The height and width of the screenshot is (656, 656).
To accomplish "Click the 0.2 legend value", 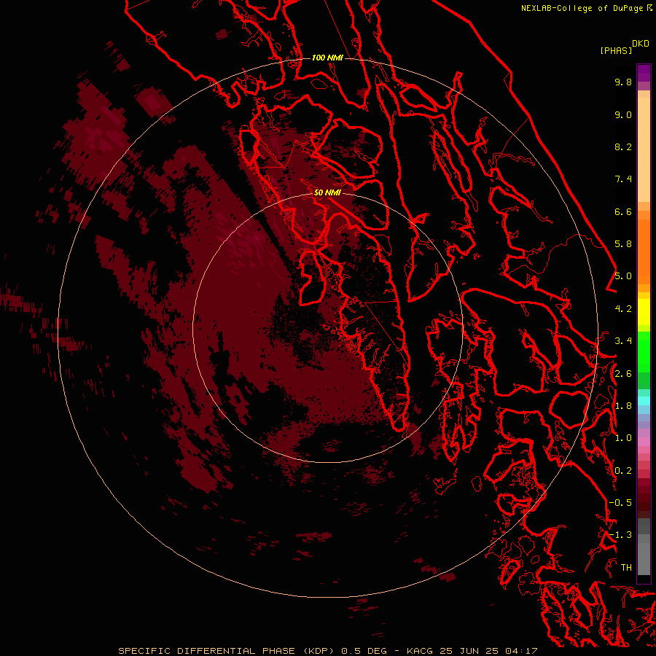I will [623, 471].
